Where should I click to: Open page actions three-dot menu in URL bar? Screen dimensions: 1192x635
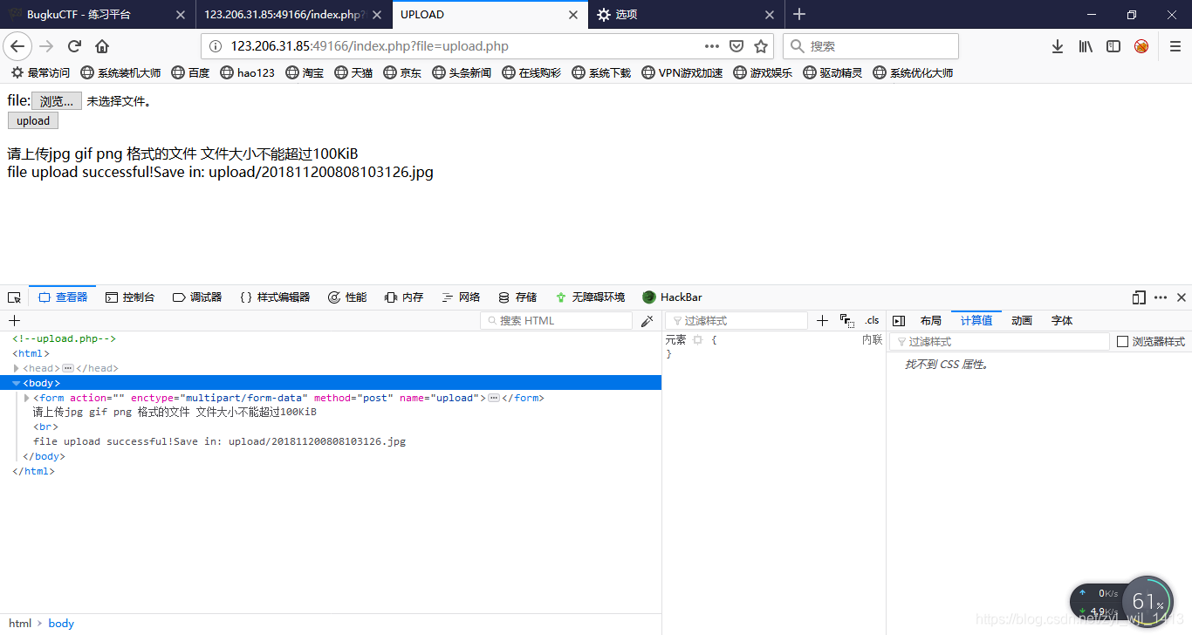pyautogui.click(x=712, y=46)
